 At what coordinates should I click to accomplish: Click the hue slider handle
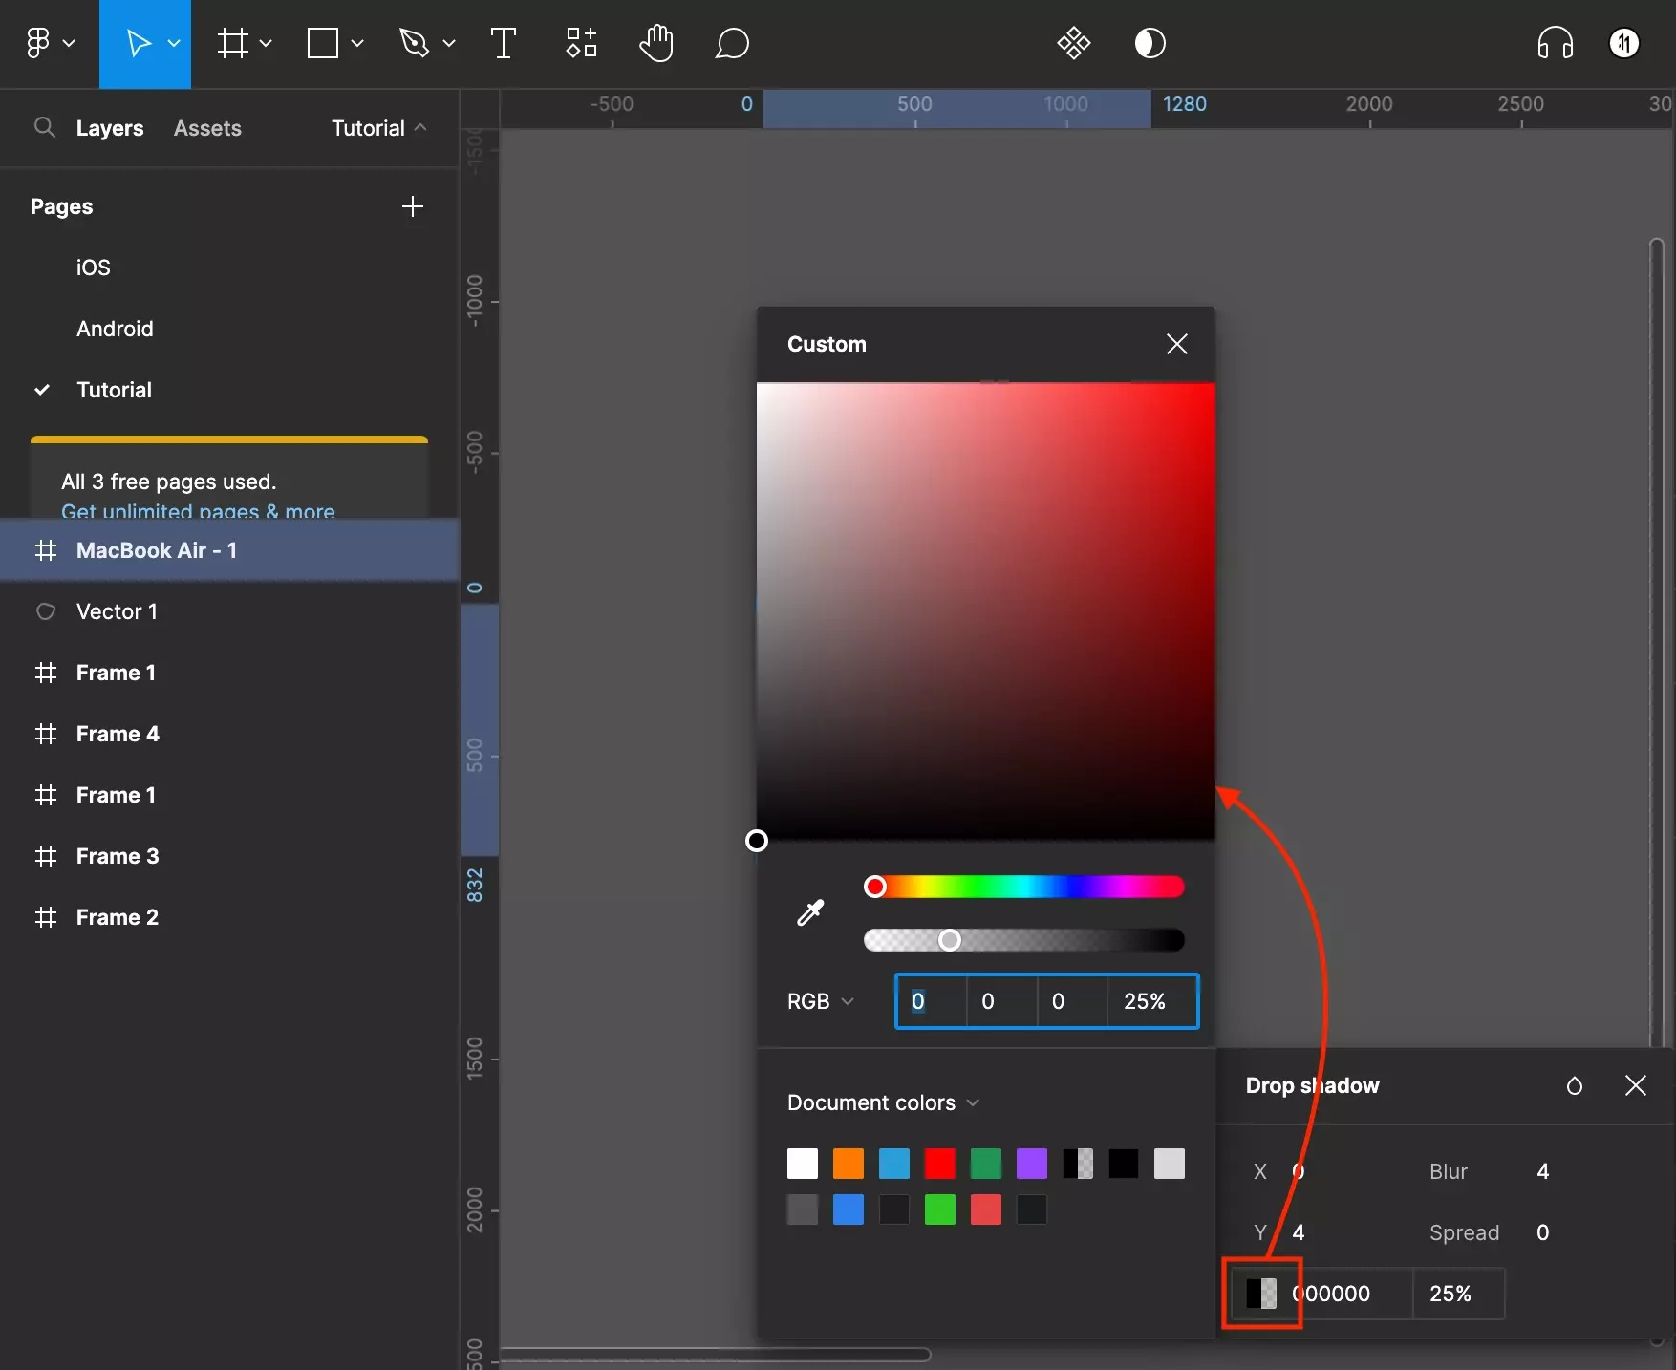(x=875, y=887)
